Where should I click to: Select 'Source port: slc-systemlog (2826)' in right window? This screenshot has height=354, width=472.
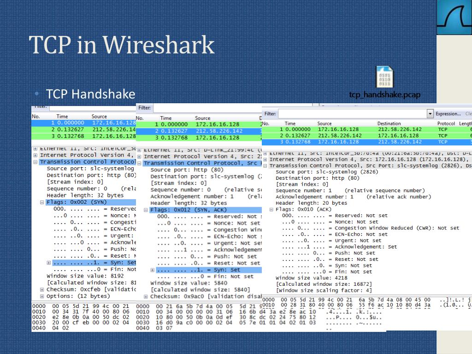pos(327,172)
